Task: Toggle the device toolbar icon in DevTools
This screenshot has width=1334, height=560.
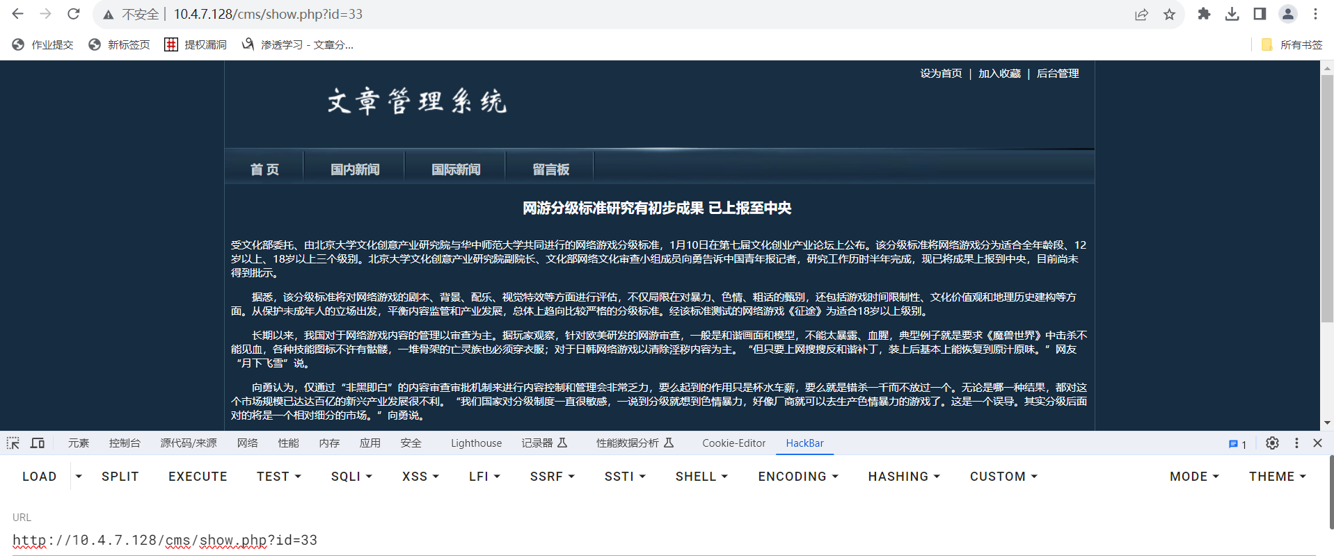Action: click(x=38, y=443)
